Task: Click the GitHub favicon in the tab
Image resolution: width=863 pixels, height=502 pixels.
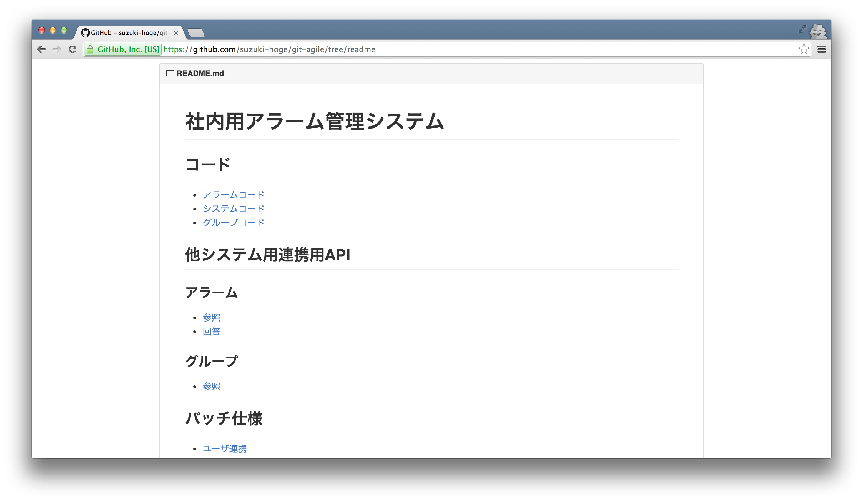Action: 85,33
